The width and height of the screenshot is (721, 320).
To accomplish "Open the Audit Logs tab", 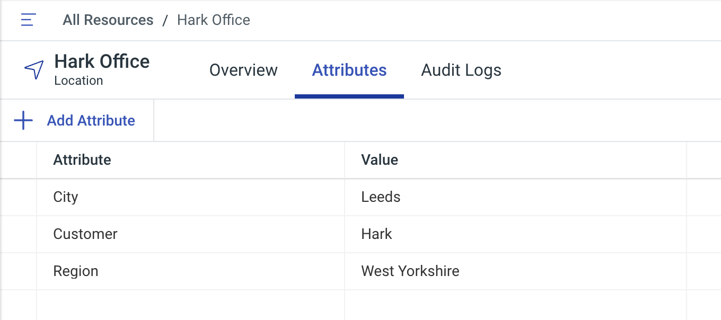I will (461, 70).
